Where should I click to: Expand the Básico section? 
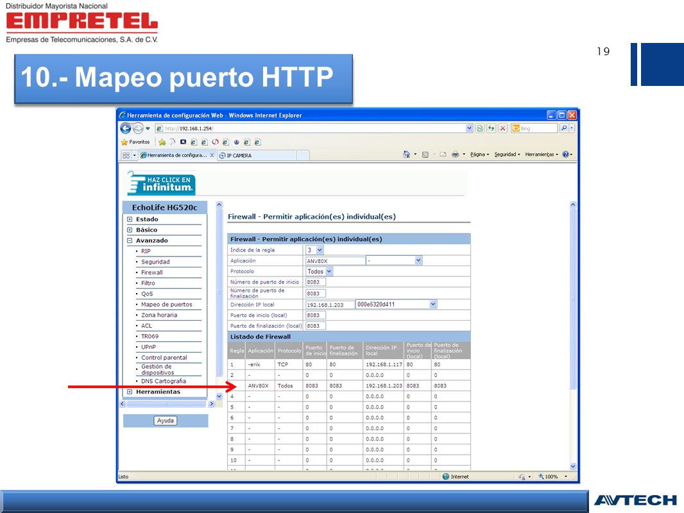pyautogui.click(x=130, y=230)
